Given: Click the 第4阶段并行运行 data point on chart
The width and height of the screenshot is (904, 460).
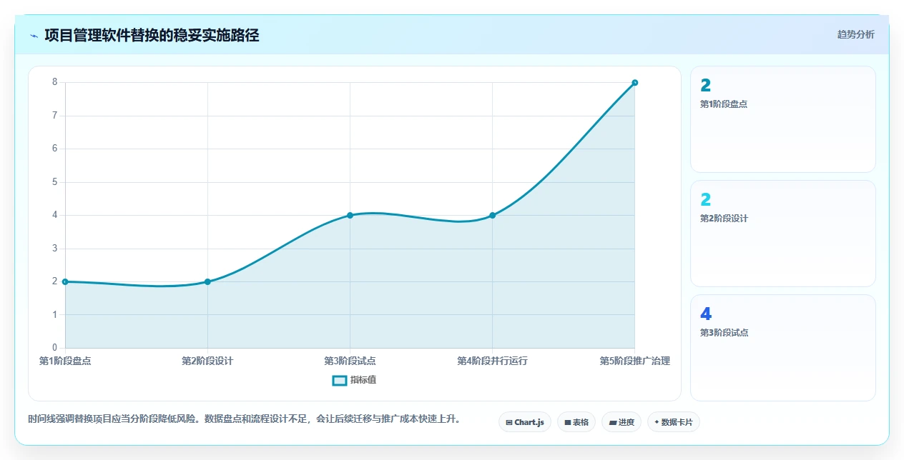Looking at the screenshot, I should coord(492,215).
